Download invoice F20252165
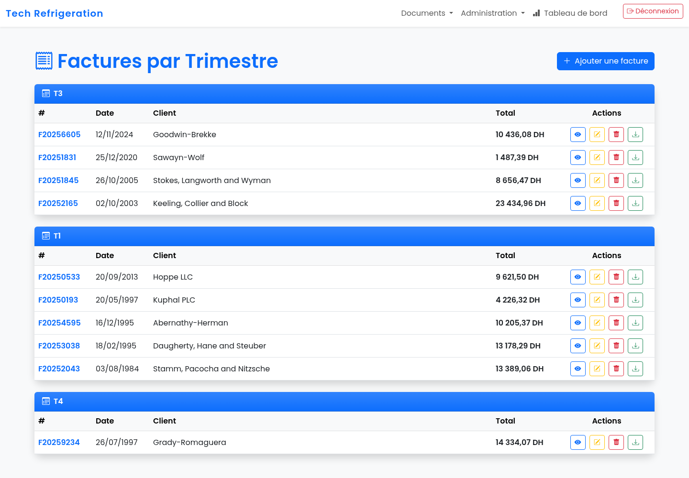 pyautogui.click(x=635, y=204)
